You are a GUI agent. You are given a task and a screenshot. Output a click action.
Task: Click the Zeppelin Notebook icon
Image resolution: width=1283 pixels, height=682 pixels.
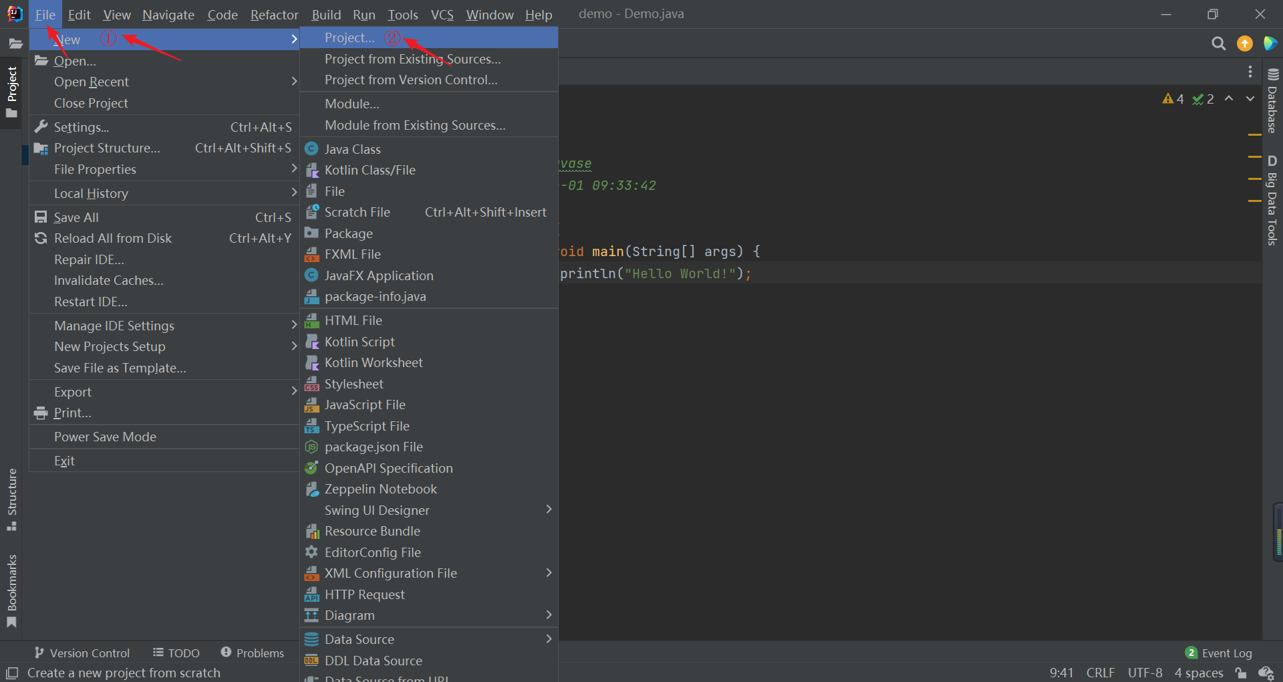311,489
